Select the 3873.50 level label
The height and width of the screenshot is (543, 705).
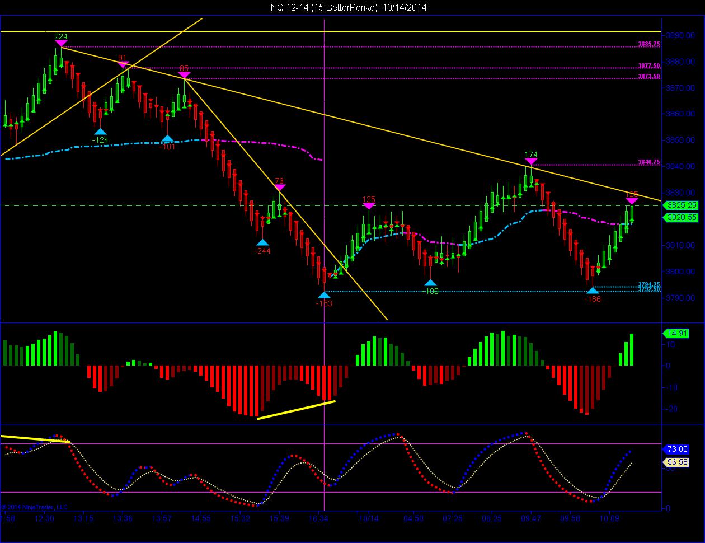(x=649, y=76)
